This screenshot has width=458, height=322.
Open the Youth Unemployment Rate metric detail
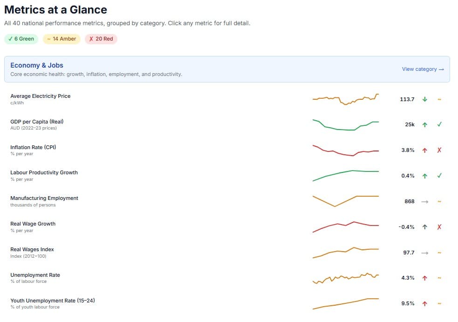53,301
